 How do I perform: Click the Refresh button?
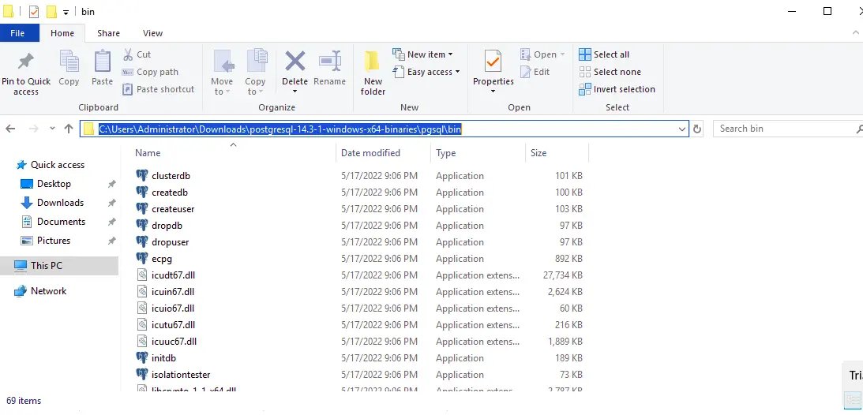(x=696, y=129)
